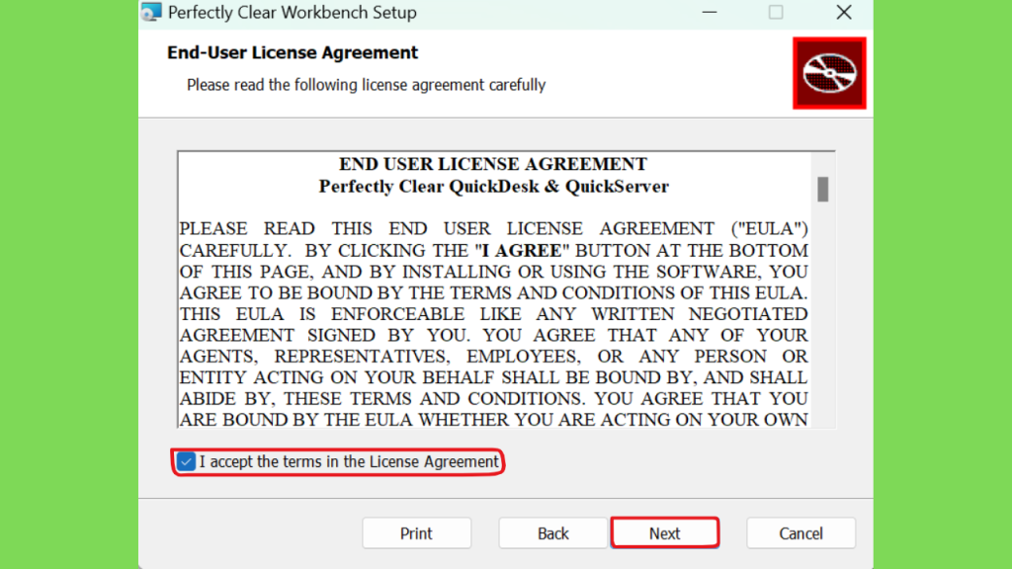Close the Perfectly Clear Workbench Setup window
This screenshot has width=1012, height=569.
coord(844,12)
